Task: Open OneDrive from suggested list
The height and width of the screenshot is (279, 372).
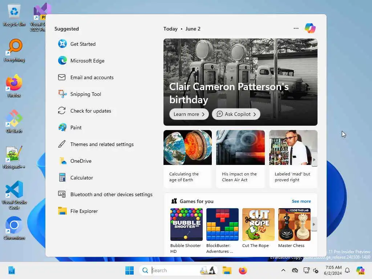Action: 75,161
